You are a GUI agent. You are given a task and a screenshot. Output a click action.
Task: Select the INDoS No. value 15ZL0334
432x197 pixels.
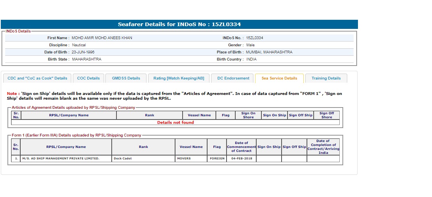coord(255,38)
